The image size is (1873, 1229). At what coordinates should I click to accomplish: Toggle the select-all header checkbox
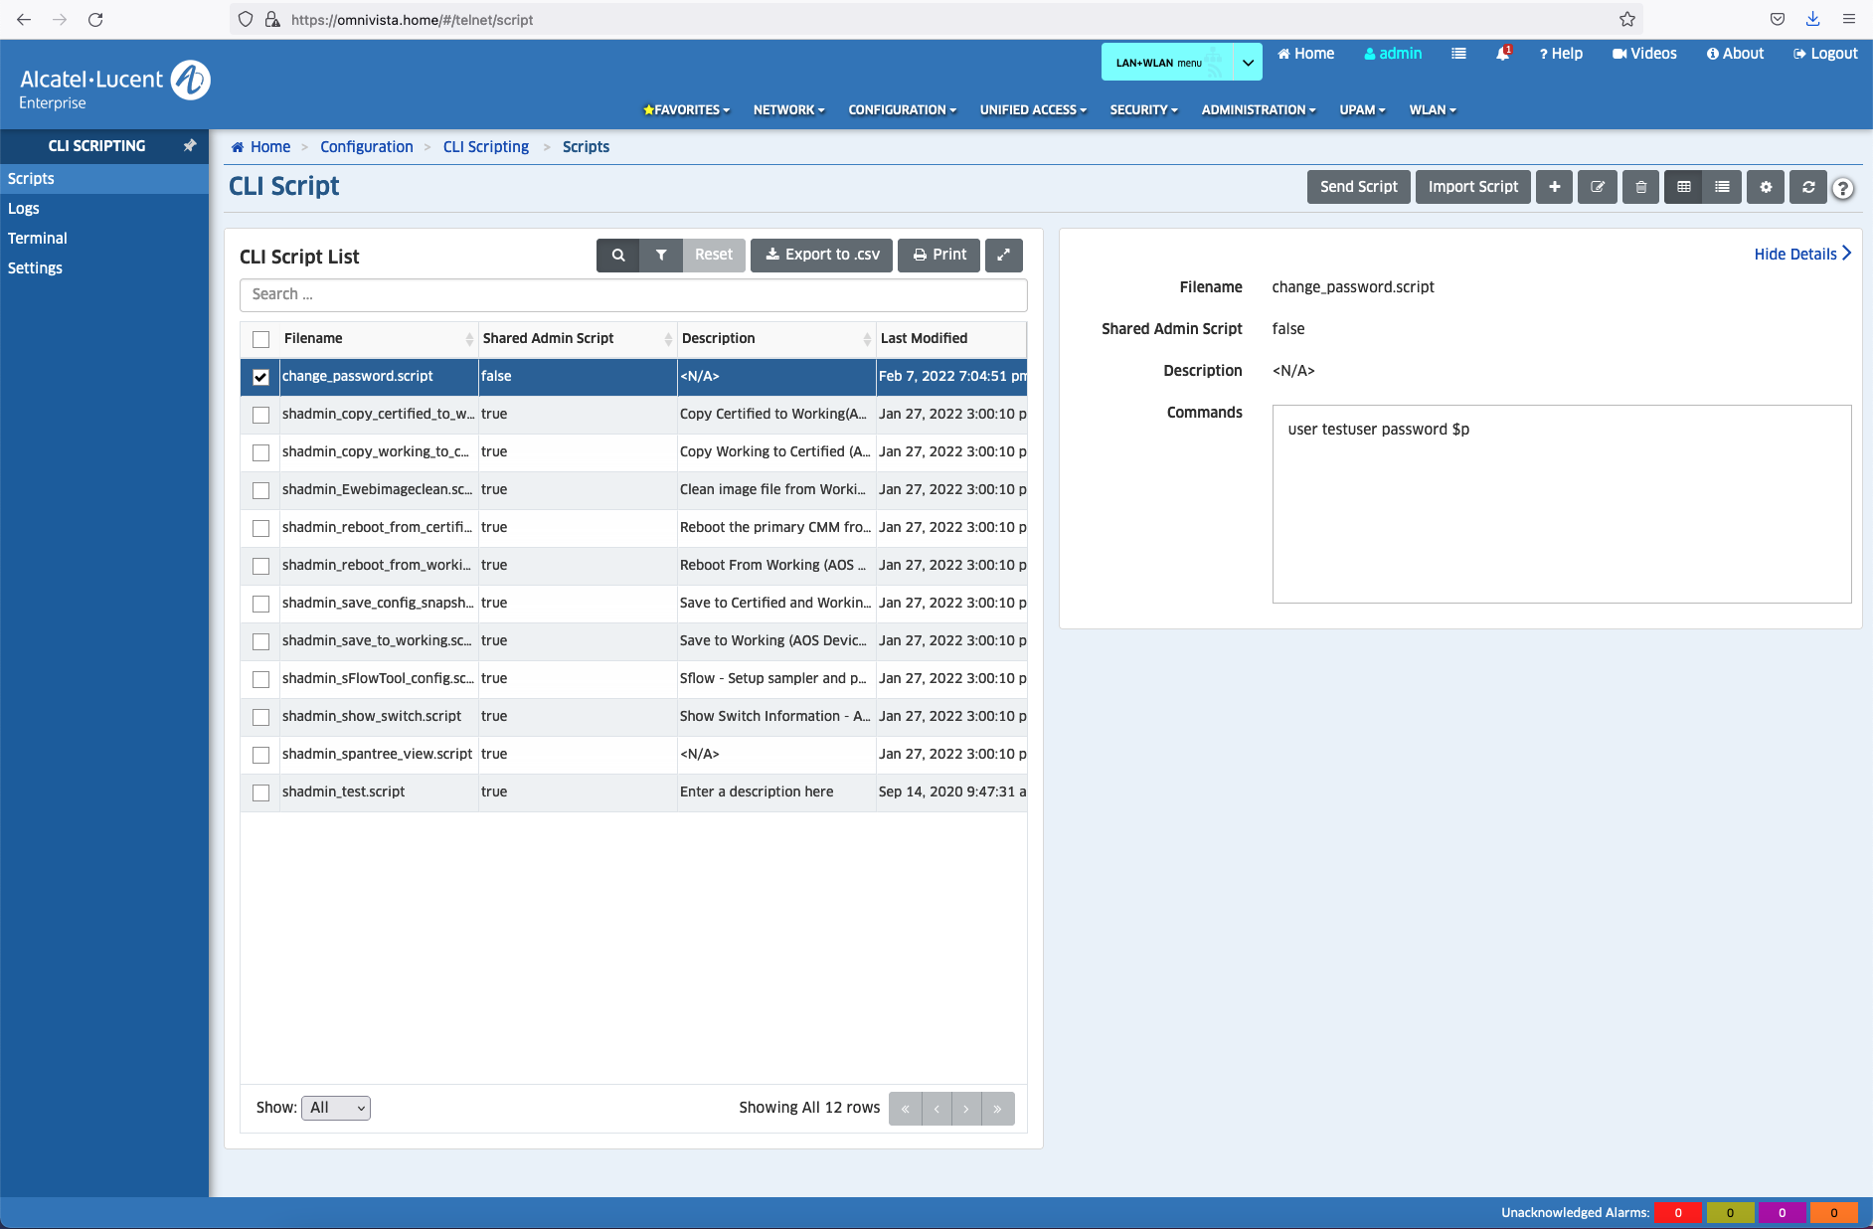click(260, 339)
